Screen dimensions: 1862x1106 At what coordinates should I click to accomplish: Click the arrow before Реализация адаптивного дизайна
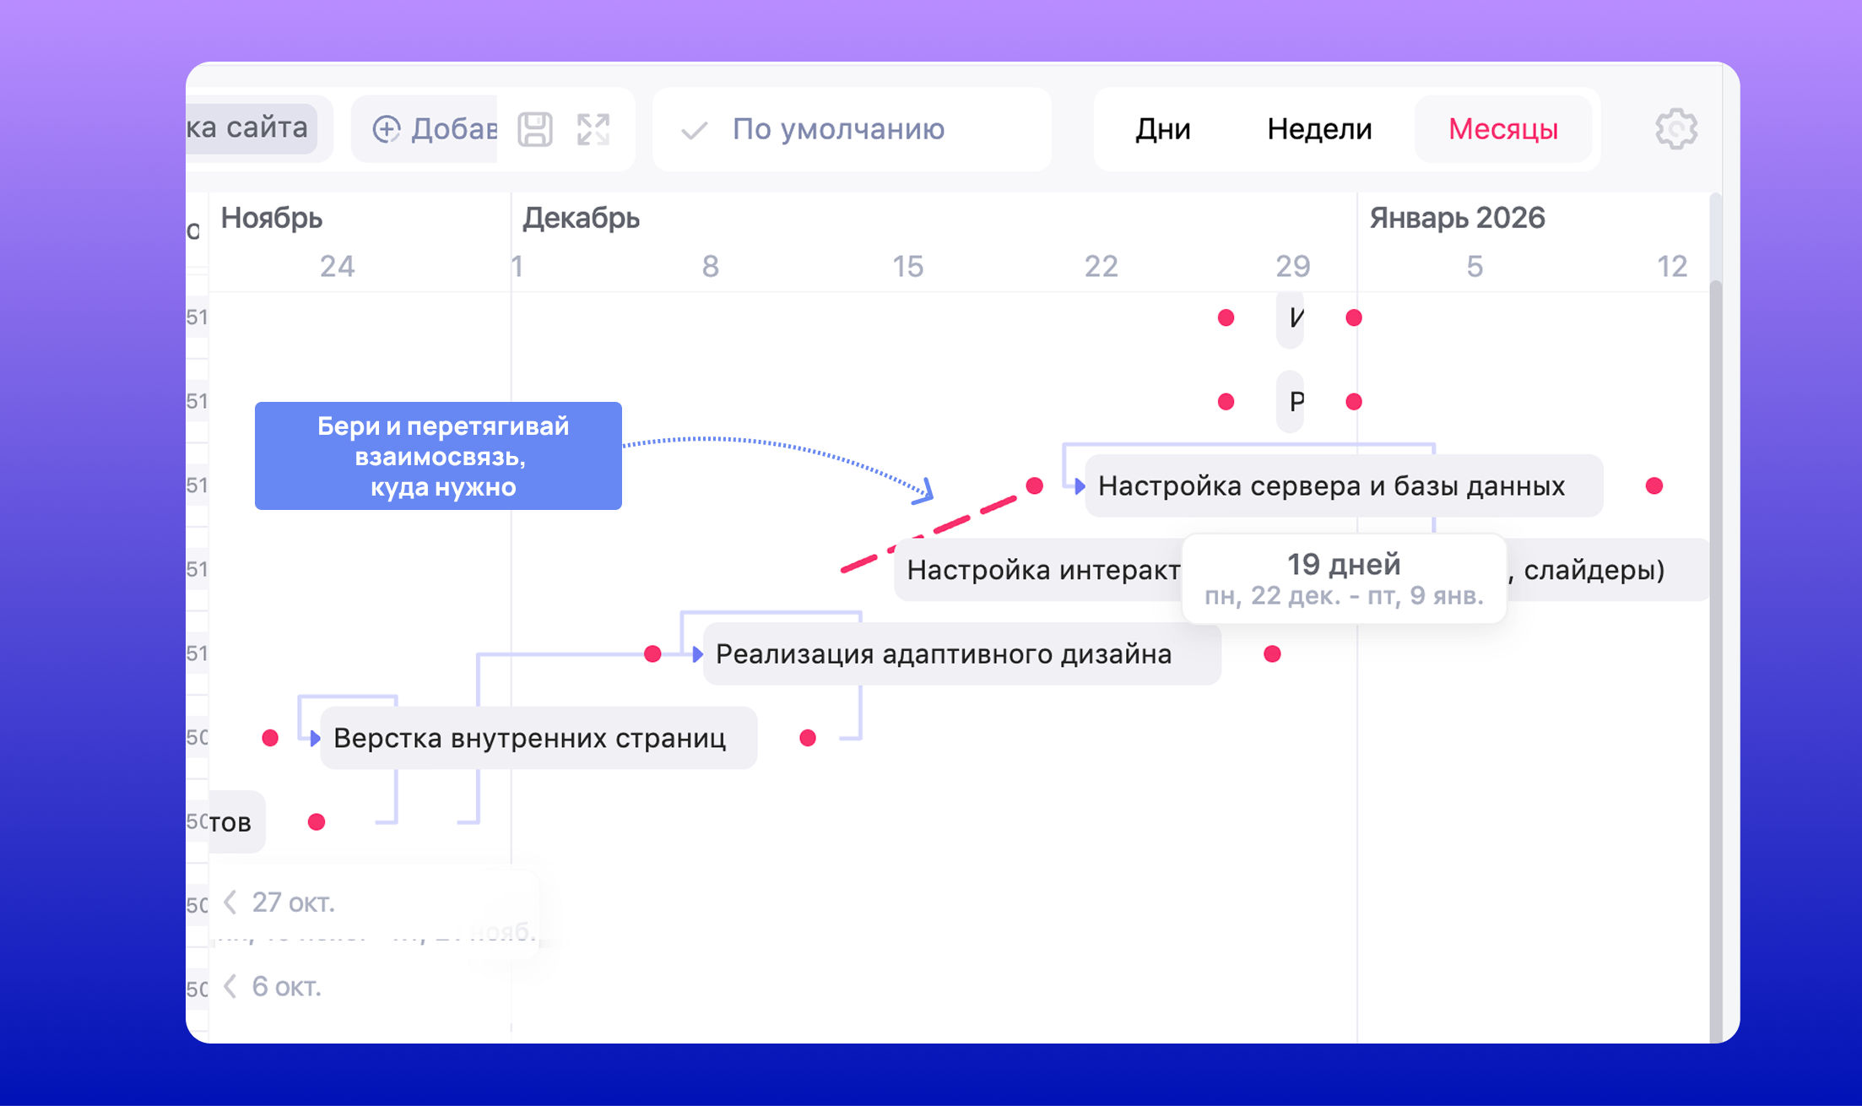click(x=696, y=654)
